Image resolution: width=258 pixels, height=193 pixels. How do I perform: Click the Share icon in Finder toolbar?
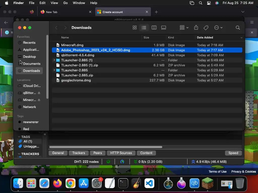[196, 27]
